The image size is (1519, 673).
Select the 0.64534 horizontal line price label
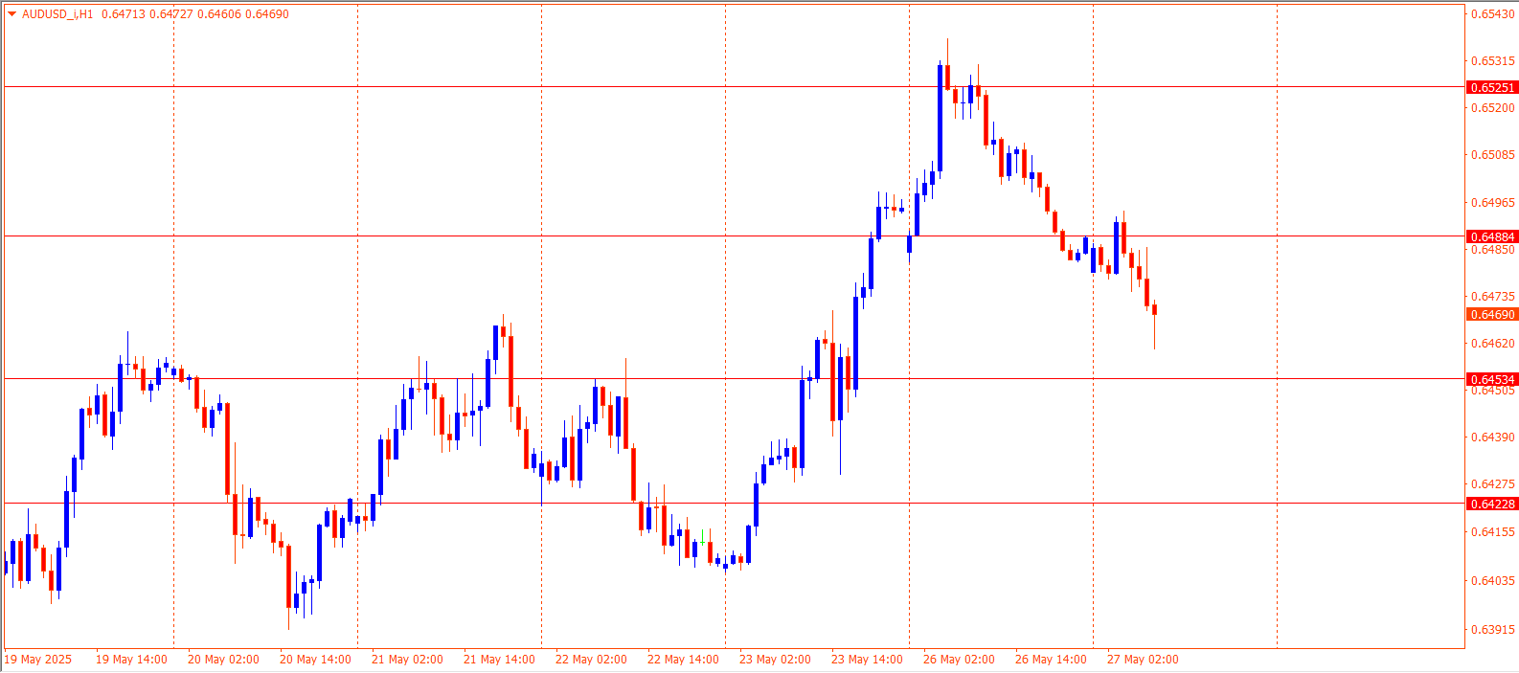pos(1492,380)
